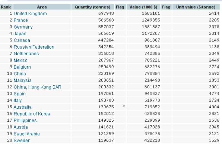Select the Japan link

(x=20, y=34)
